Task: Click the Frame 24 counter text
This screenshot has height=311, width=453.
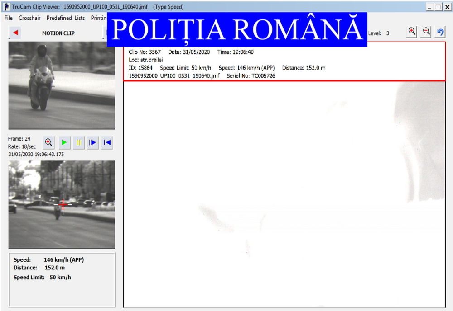Action: pos(19,139)
